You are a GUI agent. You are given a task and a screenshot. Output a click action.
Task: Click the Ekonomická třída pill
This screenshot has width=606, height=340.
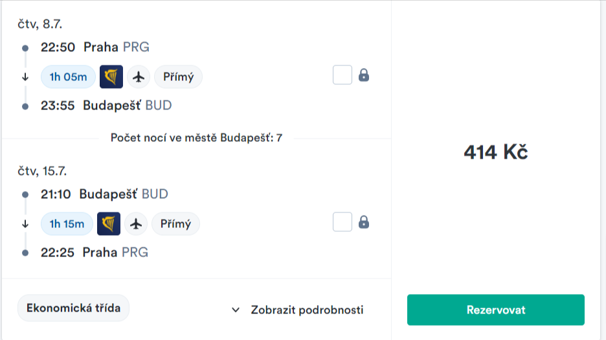[x=73, y=308]
